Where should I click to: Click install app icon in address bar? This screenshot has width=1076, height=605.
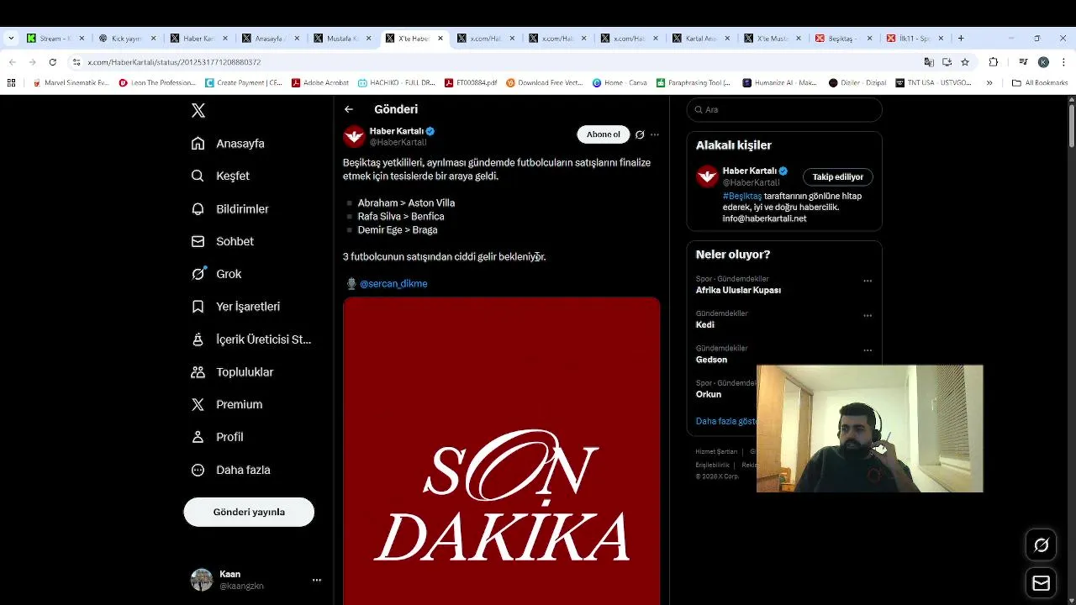947,62
